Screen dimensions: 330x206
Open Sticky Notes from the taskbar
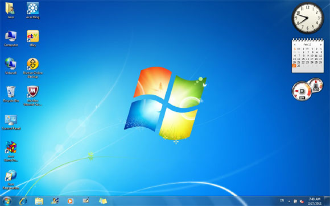click(103, 201)
